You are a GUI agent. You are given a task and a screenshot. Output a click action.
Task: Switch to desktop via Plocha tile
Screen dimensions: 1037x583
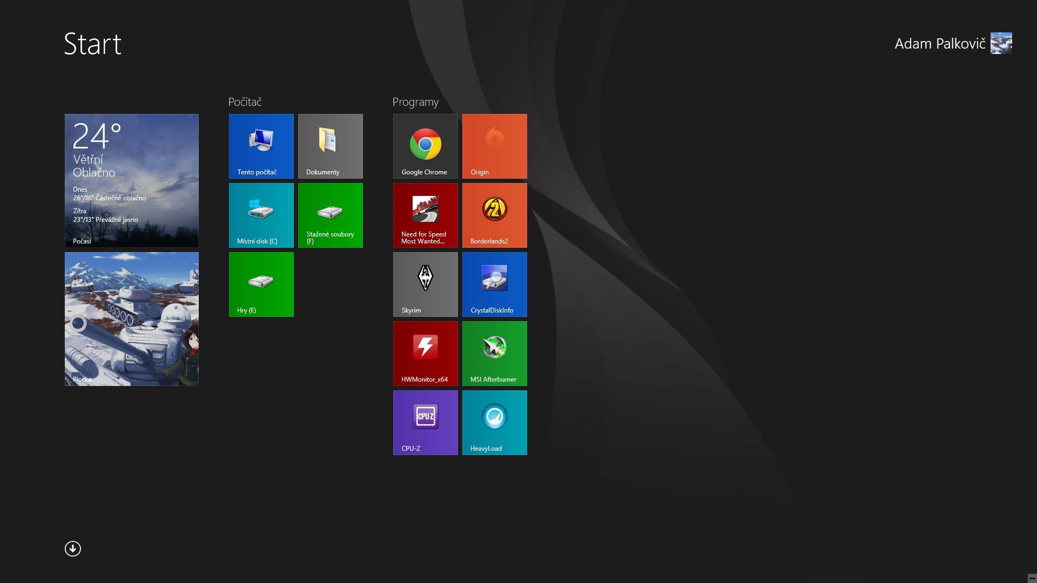[131, 318]
